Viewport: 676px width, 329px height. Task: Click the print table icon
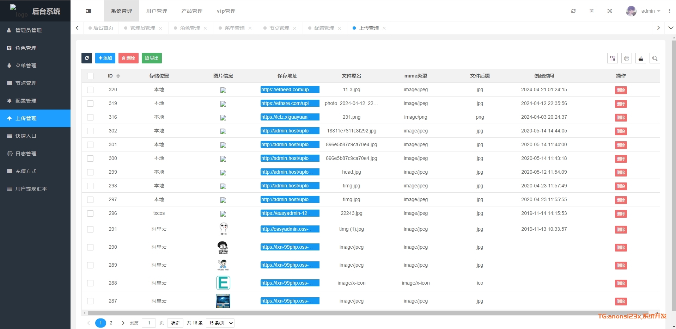627,58
